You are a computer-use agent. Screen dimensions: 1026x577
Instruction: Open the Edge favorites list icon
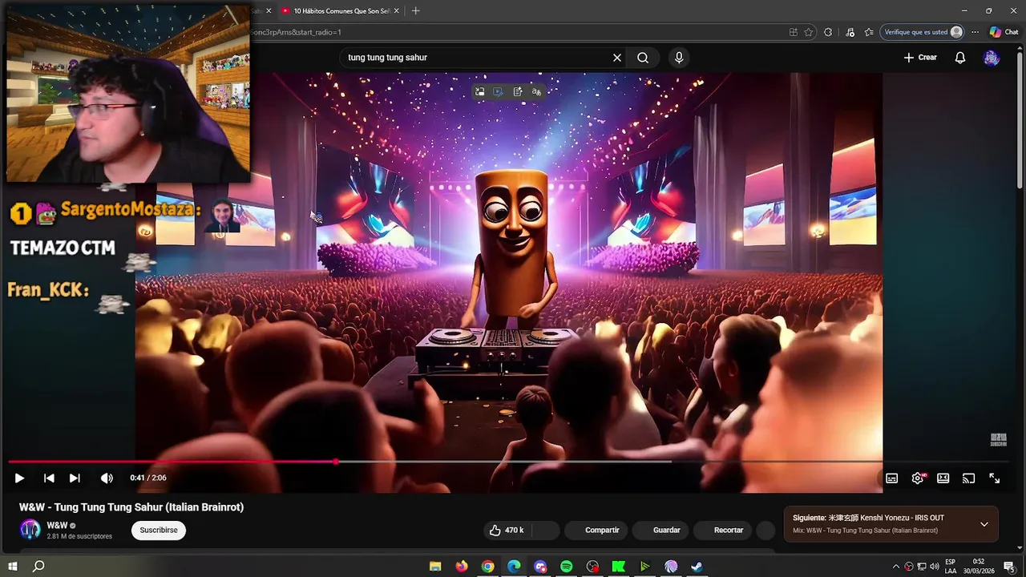click(x=869, y=32)
